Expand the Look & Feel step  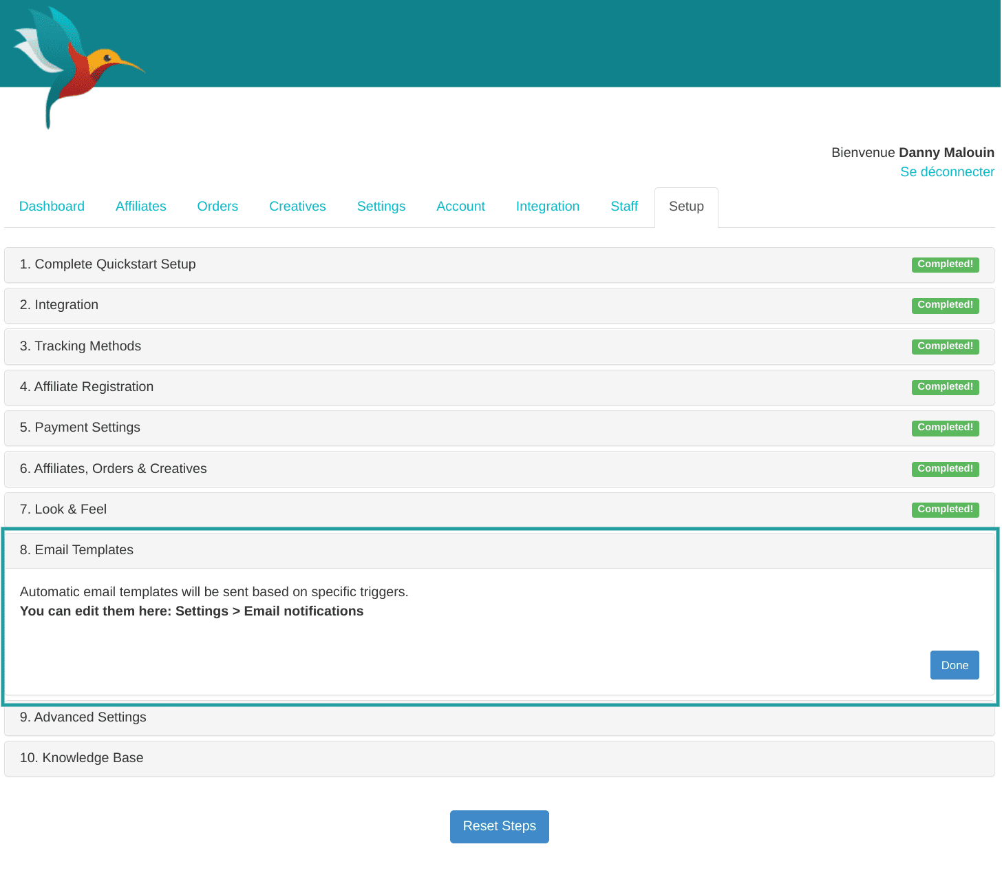tap(63, 509)
